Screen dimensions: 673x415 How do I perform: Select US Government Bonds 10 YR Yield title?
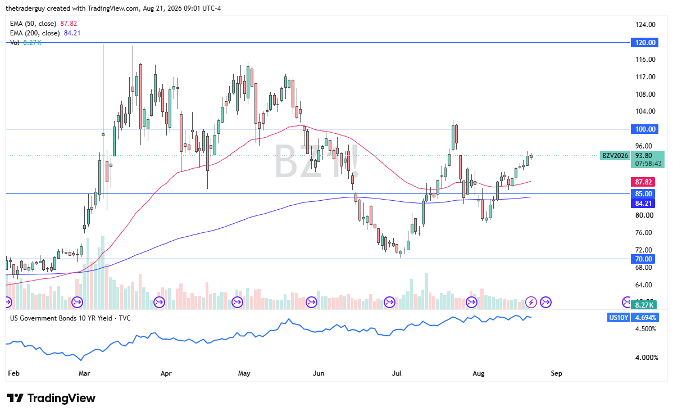pos(70,318)
